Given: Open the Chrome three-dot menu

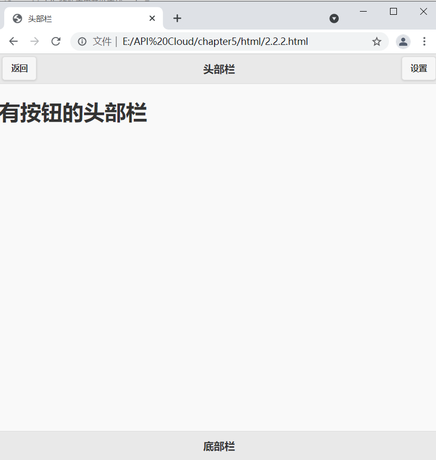Looking at the screenshot, I should (425, 41).
